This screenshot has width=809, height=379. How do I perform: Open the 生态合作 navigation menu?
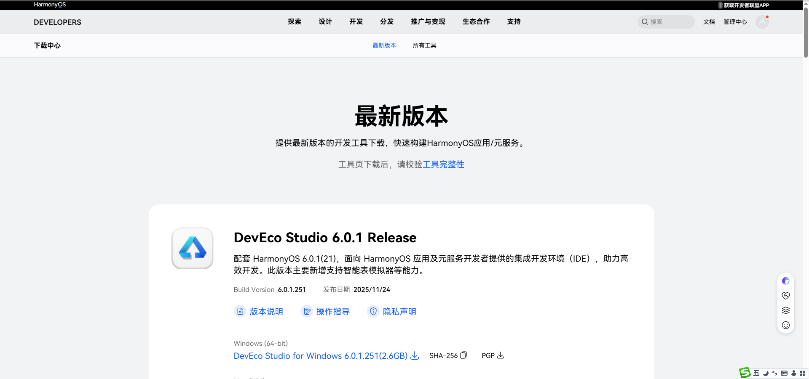pos(476,21)
